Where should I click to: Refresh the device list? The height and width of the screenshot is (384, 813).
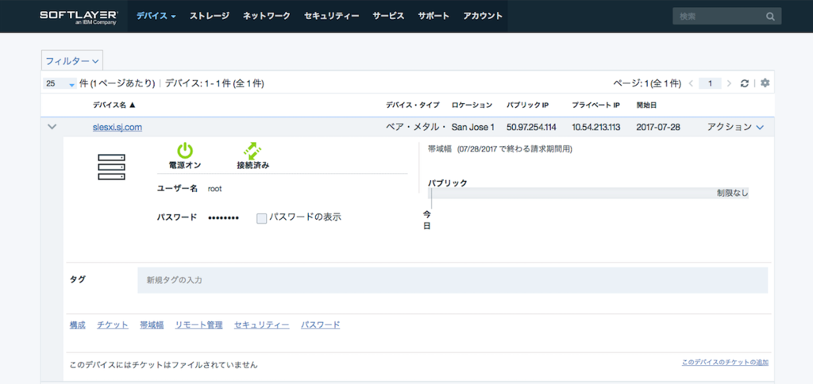(x=745, y=83)
